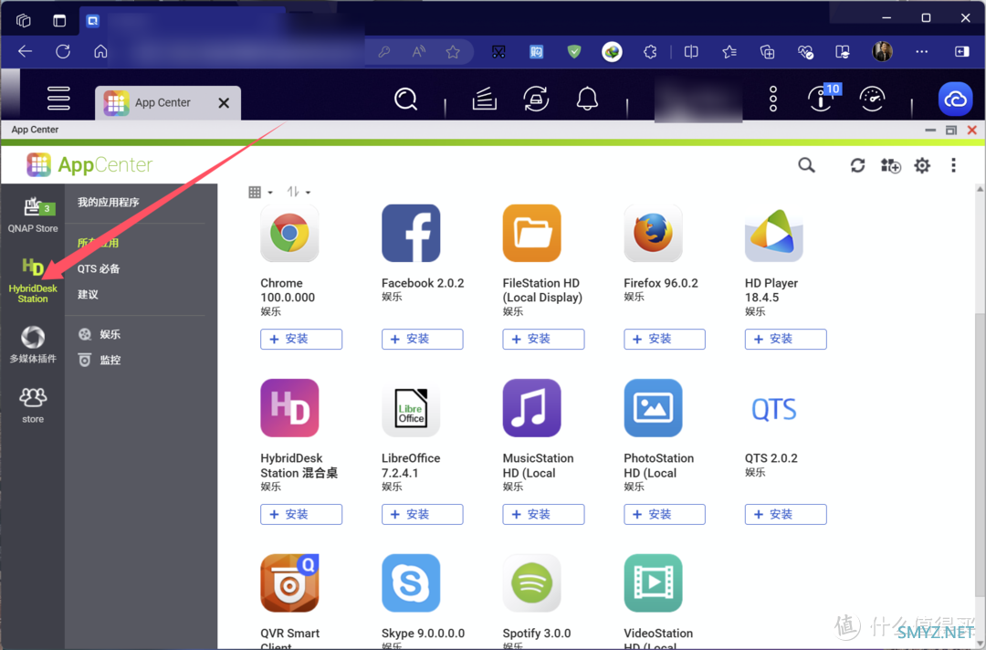Install FileStation HD (Local Display)
986x650 pixels.
543,339
